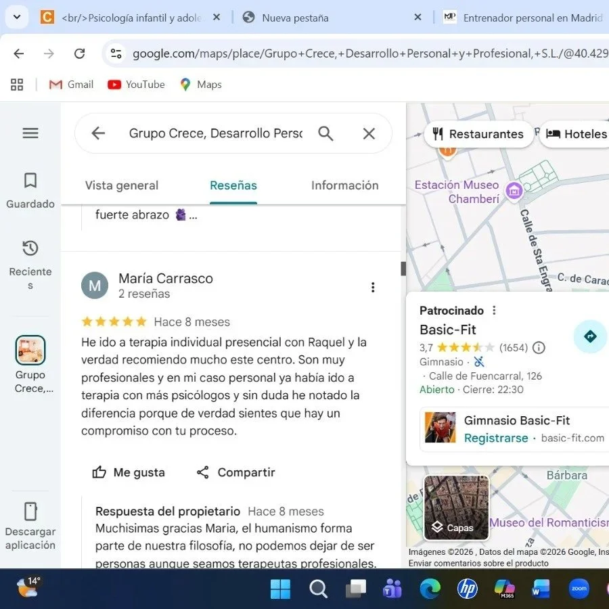Open the HP app on taskbar
Image resolution: width=609 pixels, height=609 pixels.
[x=467, y=589]
